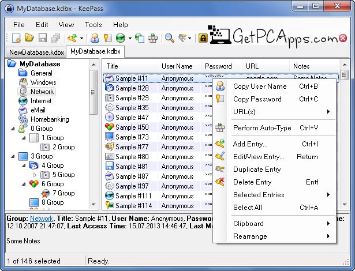Open the URL globe dropdown arrow
355x271 pixels.
[130, 38]
